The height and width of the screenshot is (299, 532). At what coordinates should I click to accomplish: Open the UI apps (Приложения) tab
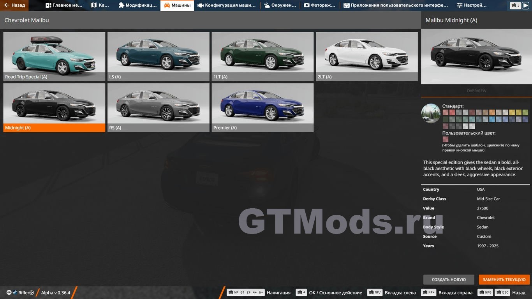(x=396, y=5)
